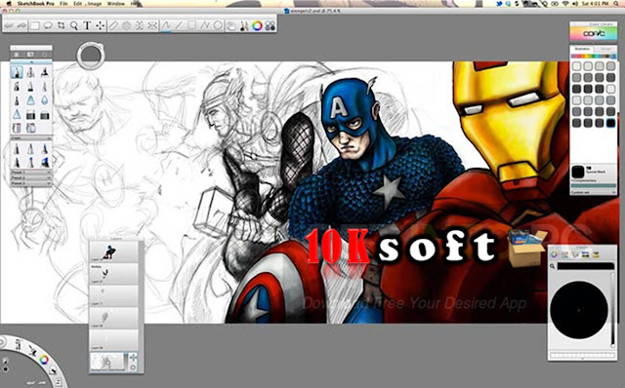Choose the Crop tool

61,26
